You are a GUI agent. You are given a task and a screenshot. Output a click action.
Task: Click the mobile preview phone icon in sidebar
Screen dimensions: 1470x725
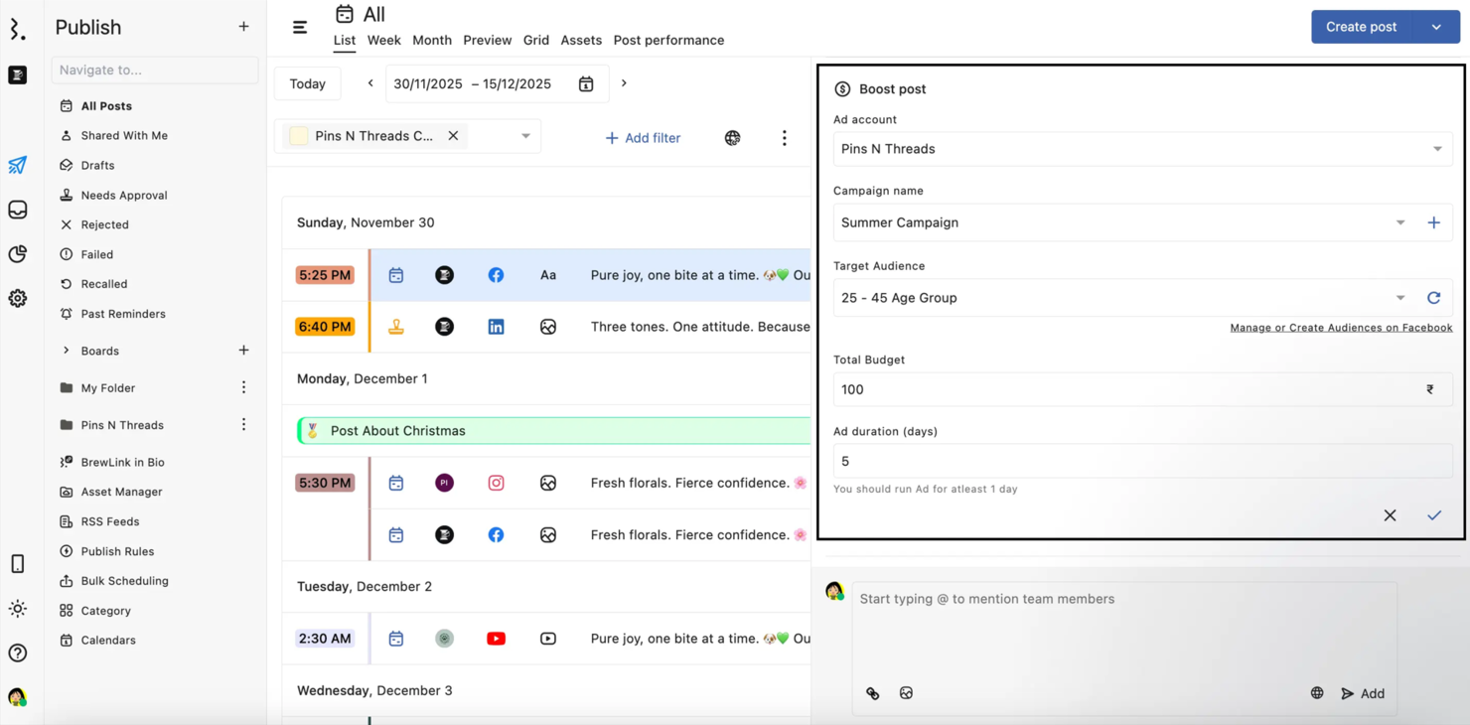pyautogui.click(x=18, y=563)
